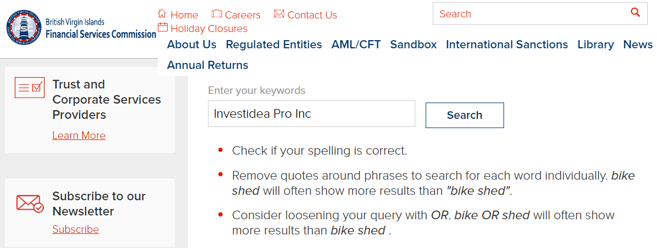The height and width of the screenshot is (248, 657).
Task: Click the Trust and Corporate Services checklist icon
Action: 29,87
